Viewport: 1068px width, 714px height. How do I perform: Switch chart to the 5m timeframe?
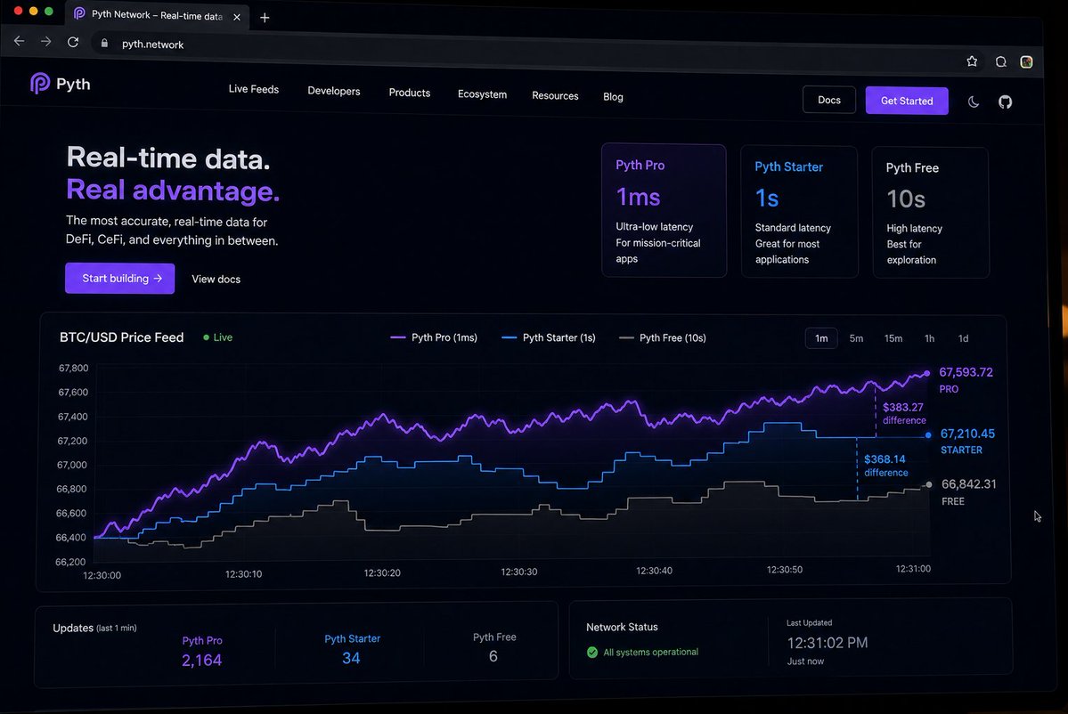tap(856, 338)
